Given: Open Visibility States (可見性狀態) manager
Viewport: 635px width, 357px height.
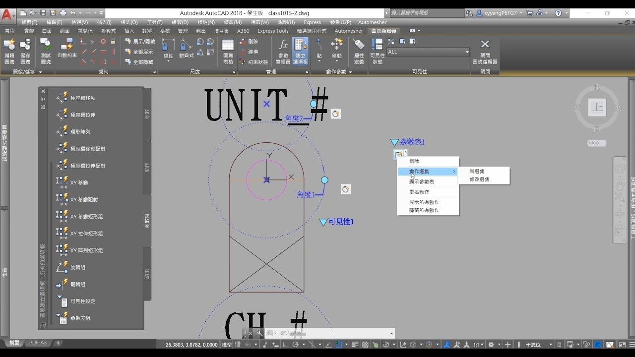Looking at the screenshot, I should 377,51.
